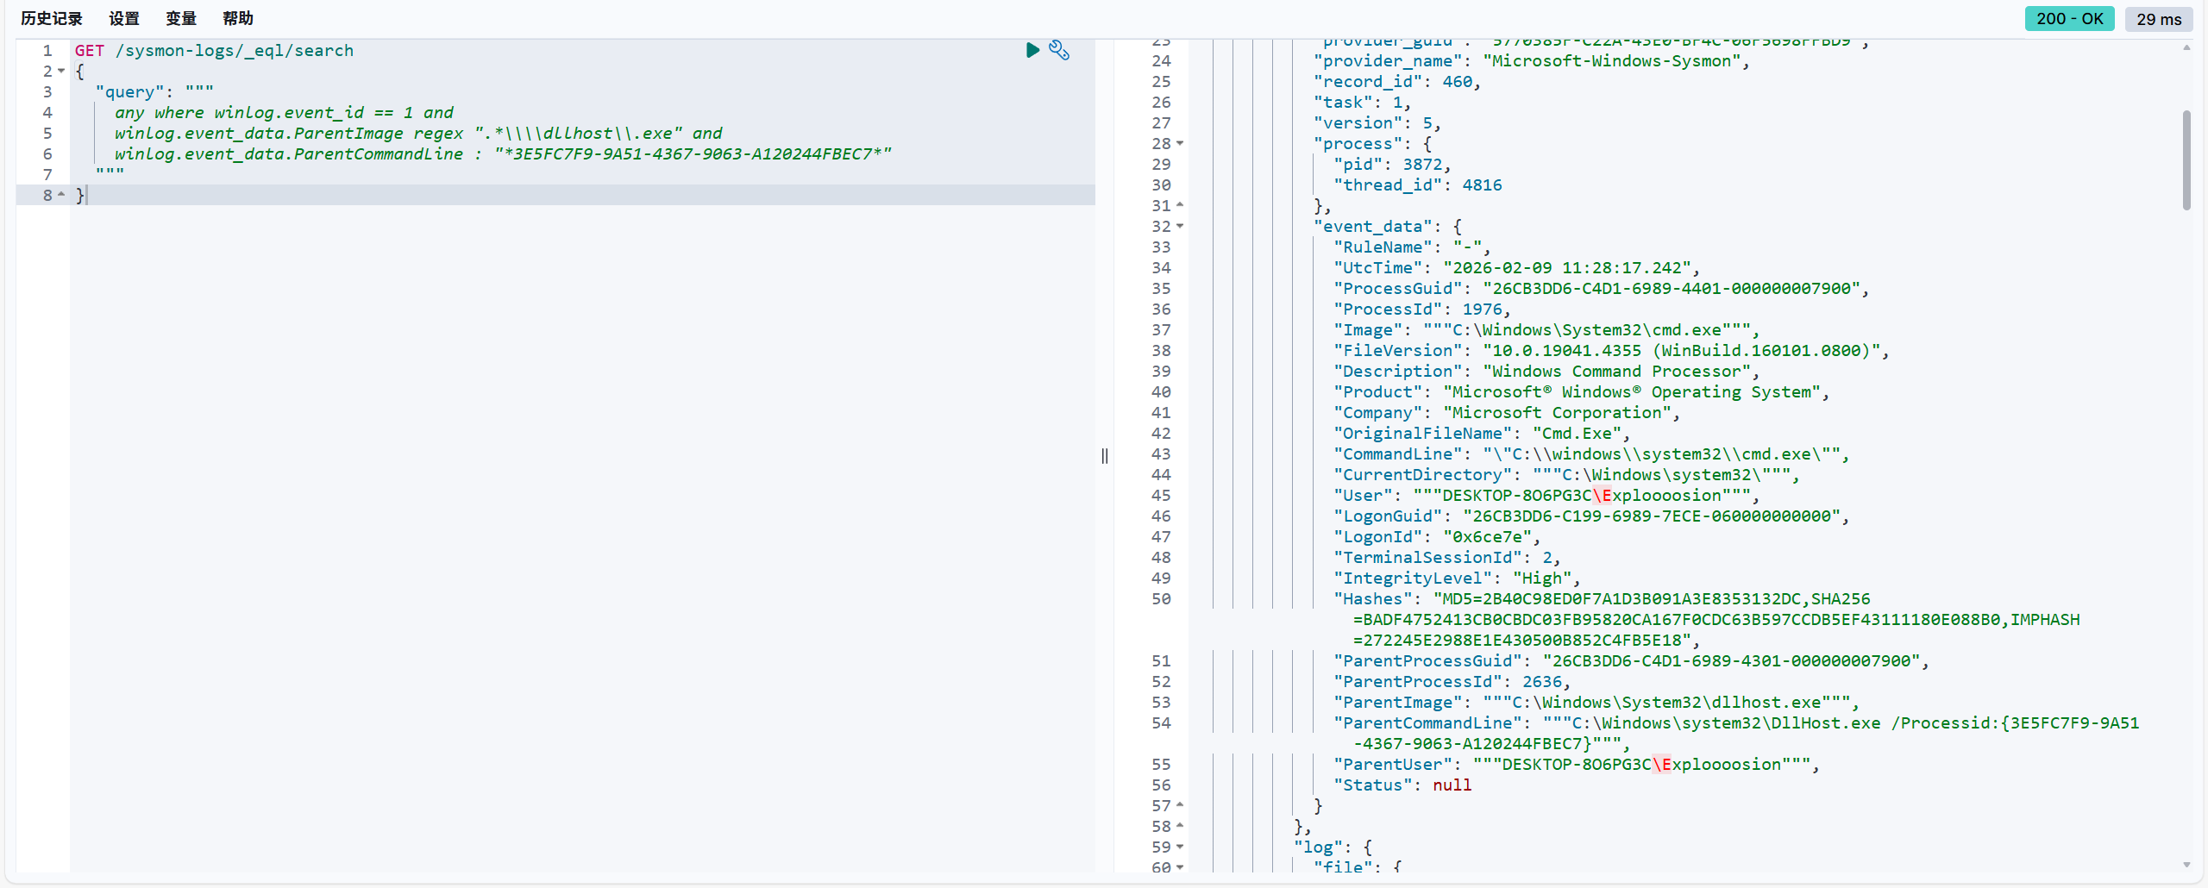Click the pane resize divider handle

pyautogui.click(x=1104, y=456)
